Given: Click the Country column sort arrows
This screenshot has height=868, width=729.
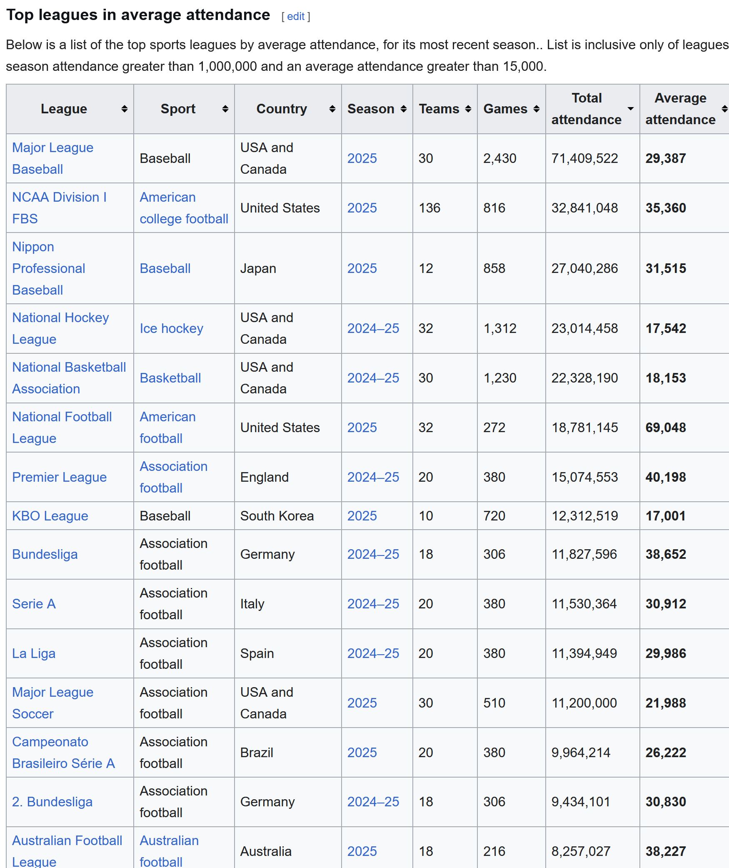Looking at the screenshot, I should point(332,109).
